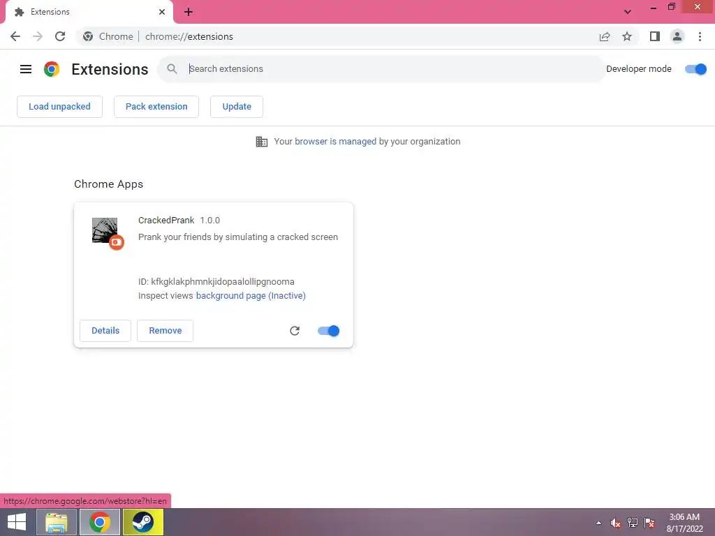Reload the CrackedPrank extension
The image size is (715, 536).
pyautogui.click(x=295, y=331)
